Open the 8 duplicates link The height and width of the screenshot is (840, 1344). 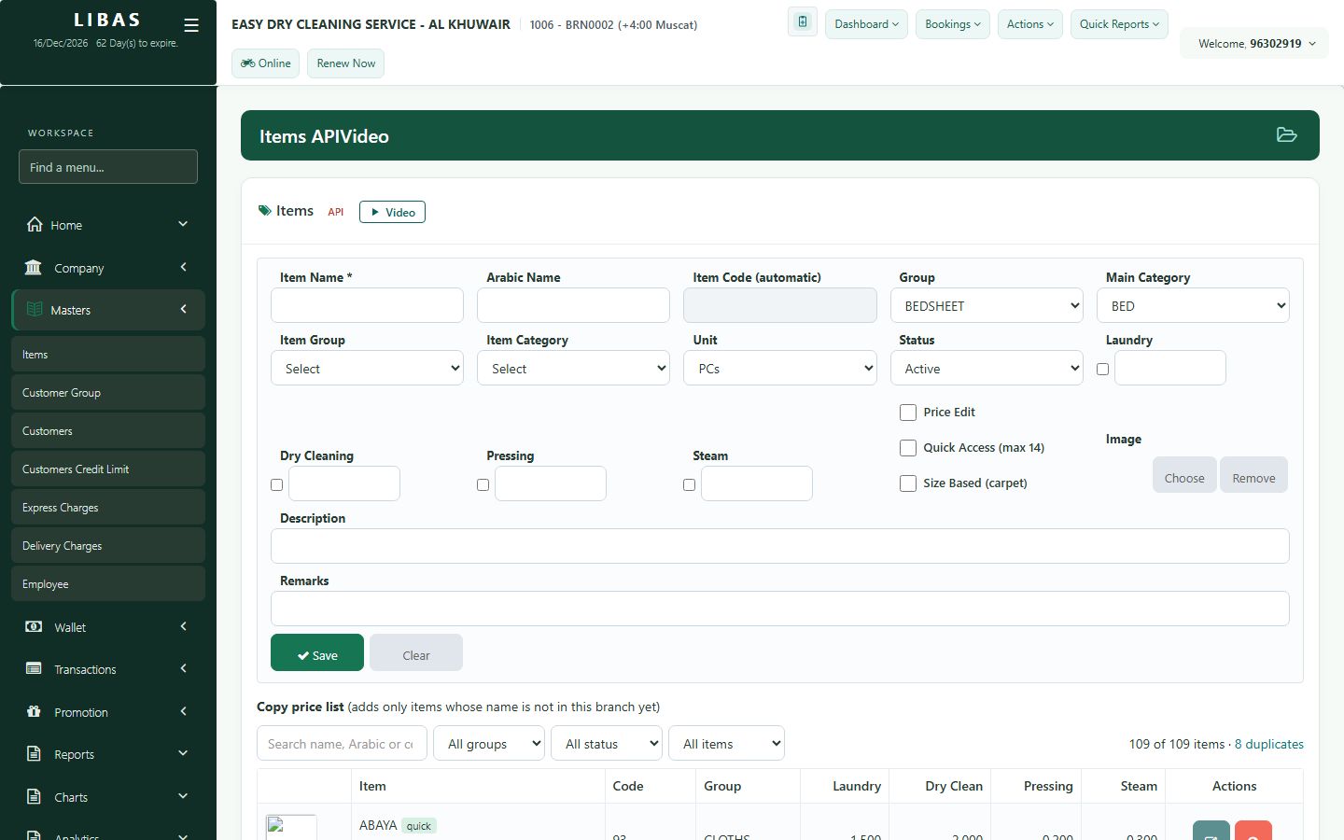tap(1269, 744)
